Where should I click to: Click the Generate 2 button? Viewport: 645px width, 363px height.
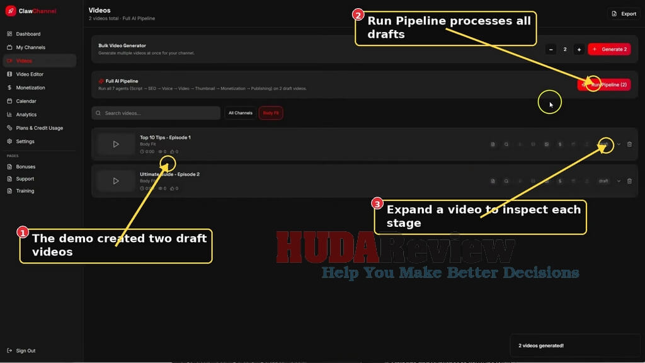(x=609, y=49)
